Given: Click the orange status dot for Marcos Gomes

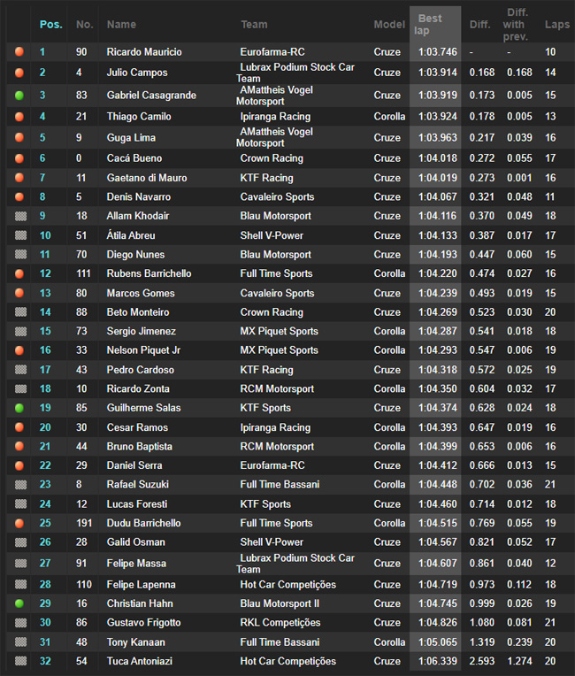Looking at the screenshot, I should tap(19, 293).
